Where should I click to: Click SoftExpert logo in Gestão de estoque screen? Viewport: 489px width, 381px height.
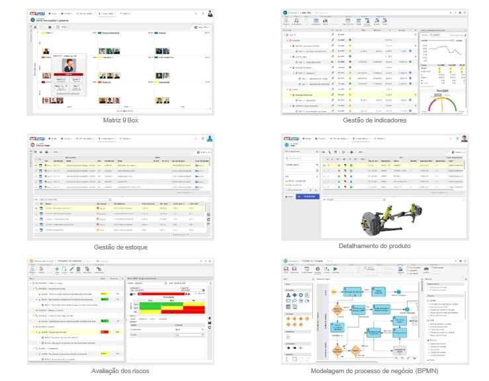[36, 139]
